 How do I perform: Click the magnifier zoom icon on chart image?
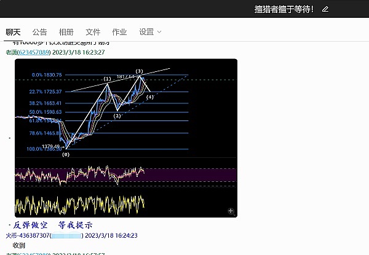[x=231, y=211]
